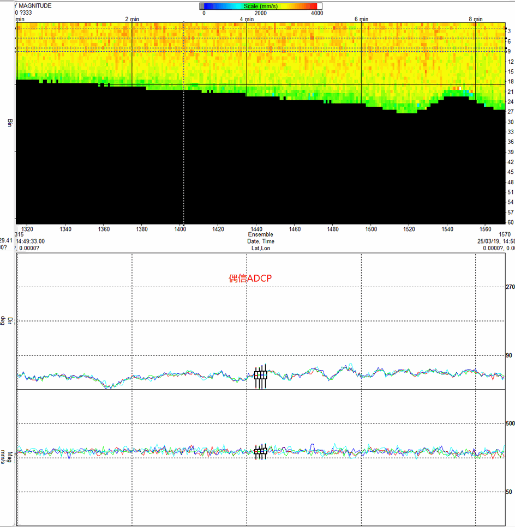Click the Ensemble axis label

260,234
